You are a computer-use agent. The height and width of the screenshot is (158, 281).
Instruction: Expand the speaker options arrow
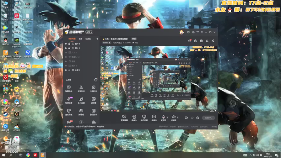[x=178, y=117]
